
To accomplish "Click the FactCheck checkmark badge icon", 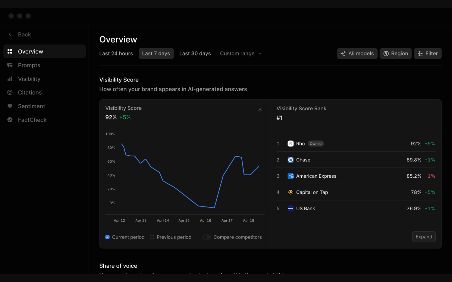I will pos(10,120).
